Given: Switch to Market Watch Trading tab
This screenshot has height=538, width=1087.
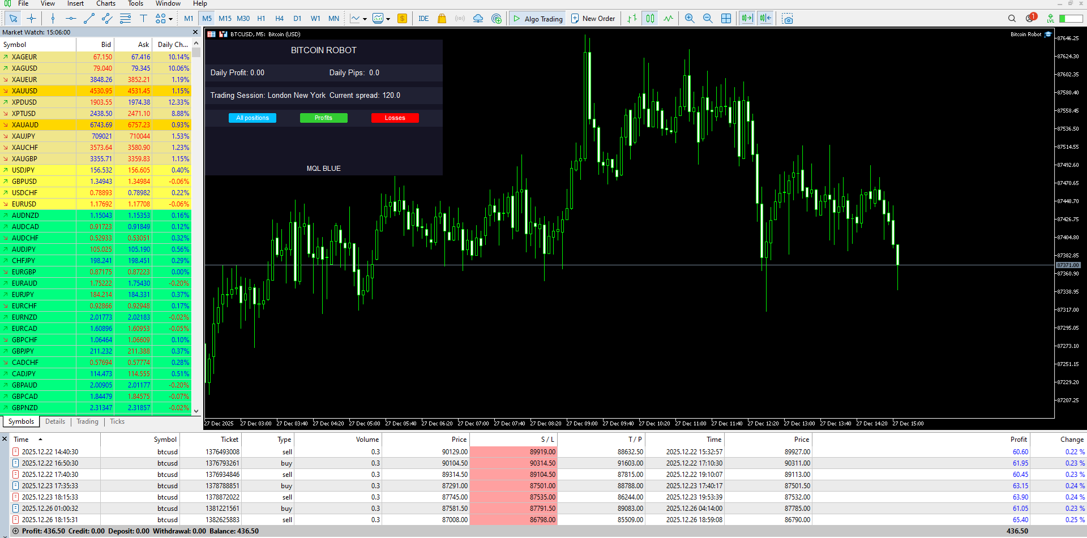Looking at the screenshot, I should pyautogui.click(x=87, y=421).
